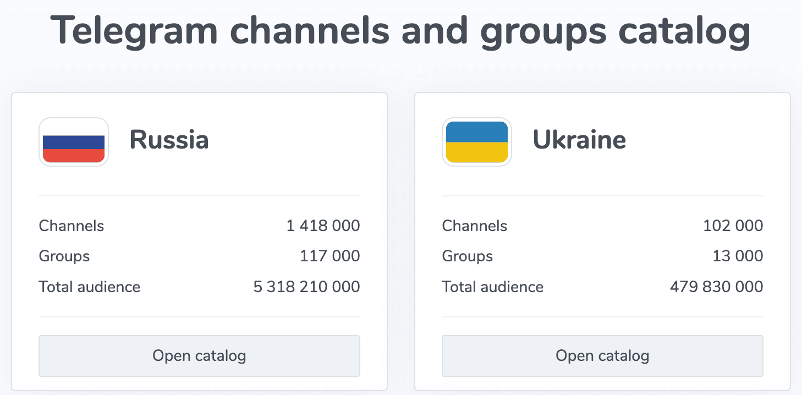This screenshot has height=395, width=802.
Task: Click the Russia channels count 1 418 000
Action: (x=322, y=226)
